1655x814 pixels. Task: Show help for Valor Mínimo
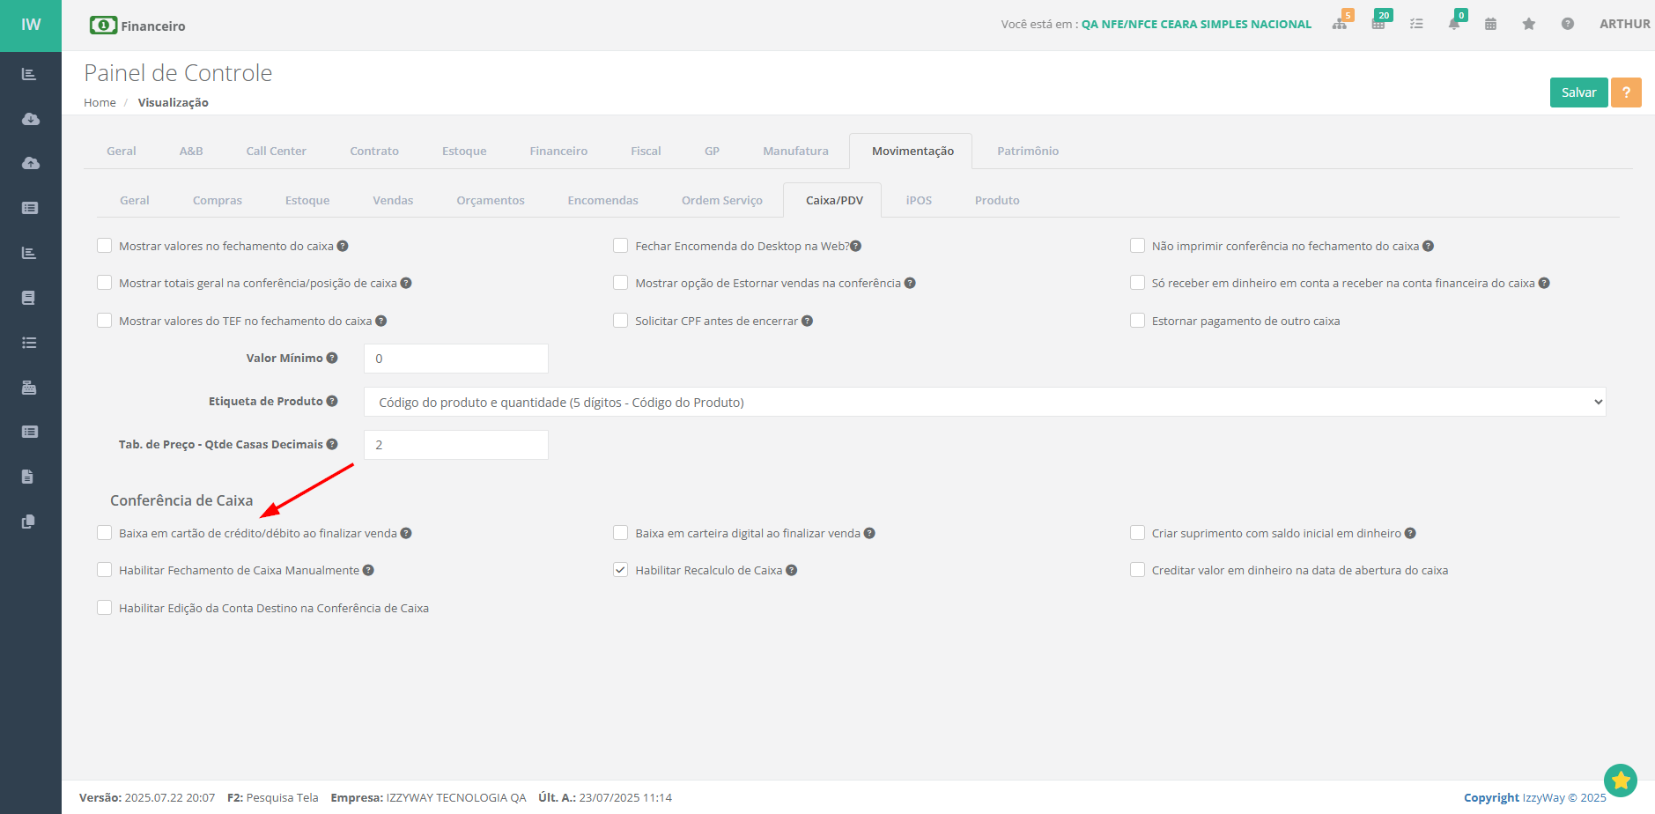click(332, 358)
